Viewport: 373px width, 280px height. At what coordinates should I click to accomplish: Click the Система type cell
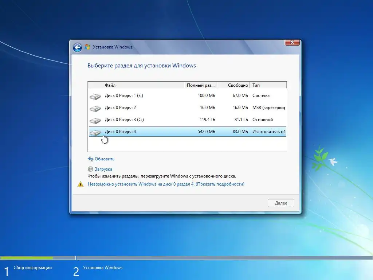[261, 96]
